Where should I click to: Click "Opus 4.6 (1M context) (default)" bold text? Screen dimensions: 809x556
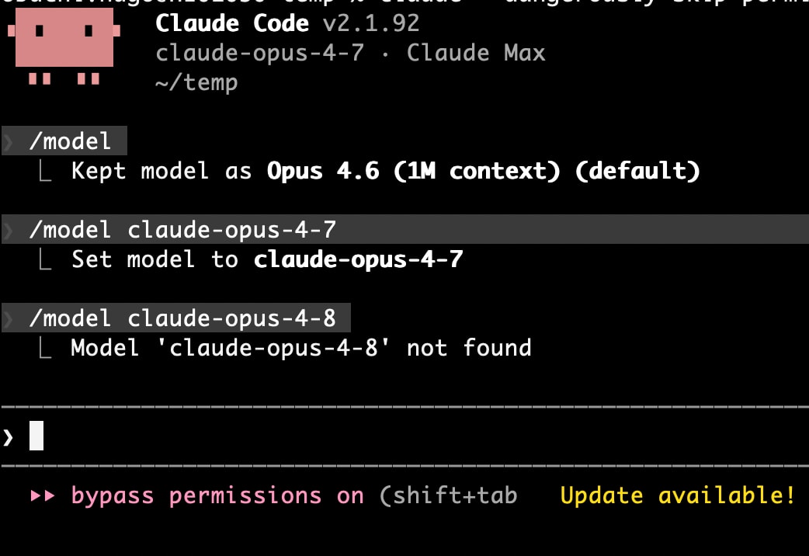(483, 171)
